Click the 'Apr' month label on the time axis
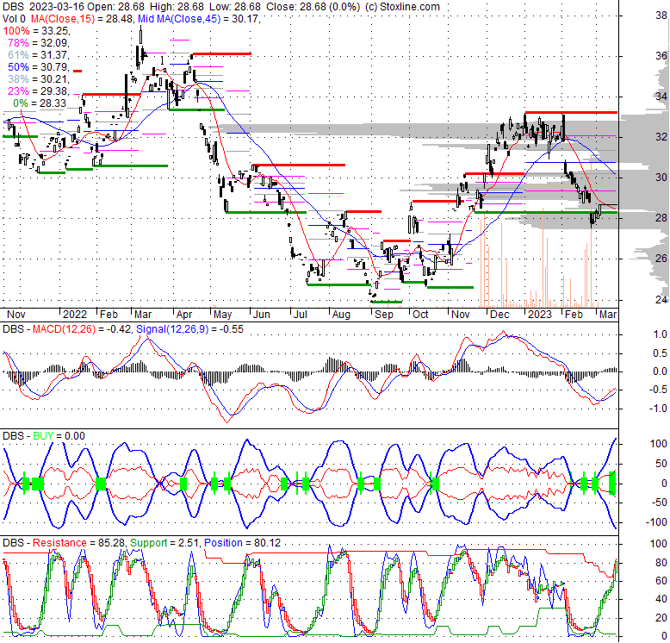Image resolution: width=670 pixels, height=643 pixels. click(184, 315)
